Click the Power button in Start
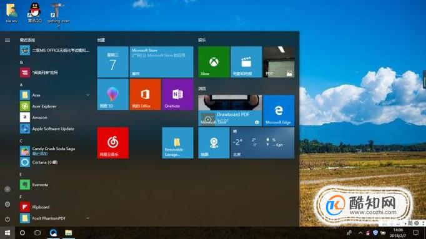The height and width of the screenshot is (239, 426). (x=7, y=219)
